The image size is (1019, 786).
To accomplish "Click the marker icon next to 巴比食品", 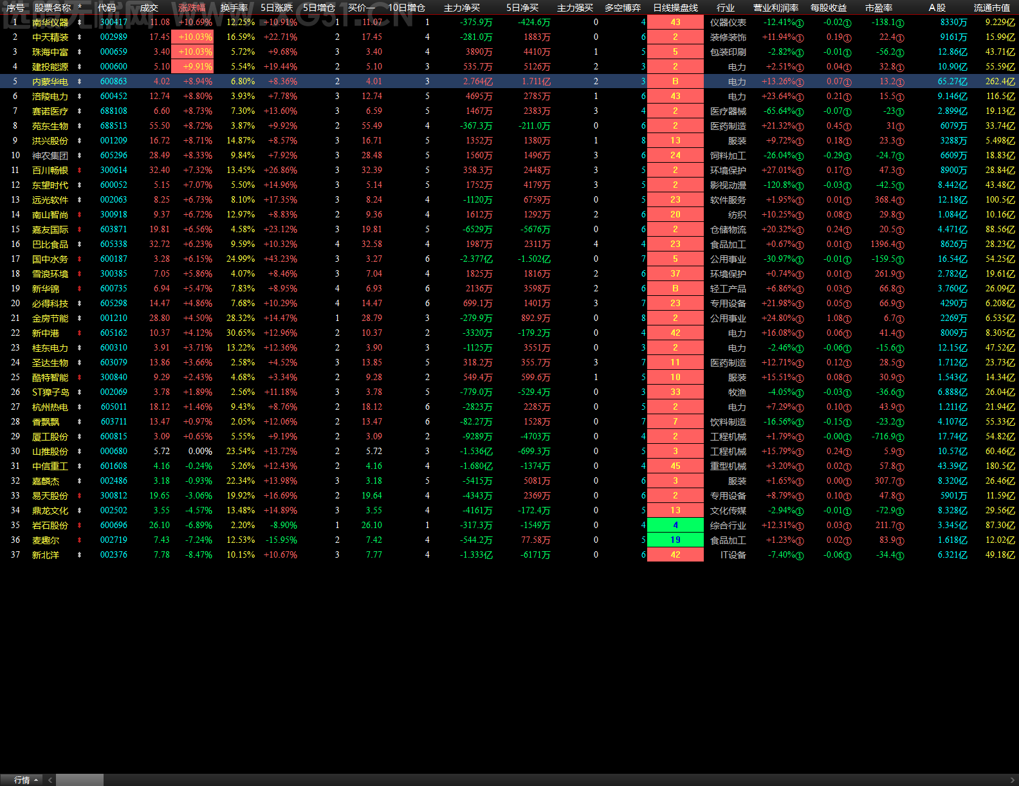I will (80, 244).
